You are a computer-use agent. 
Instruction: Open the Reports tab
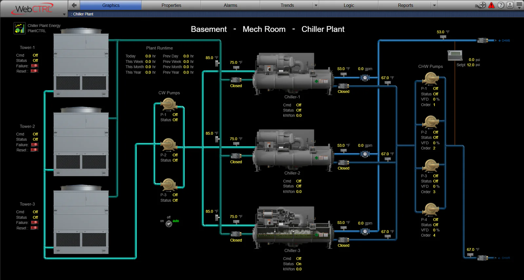point(405,5)
